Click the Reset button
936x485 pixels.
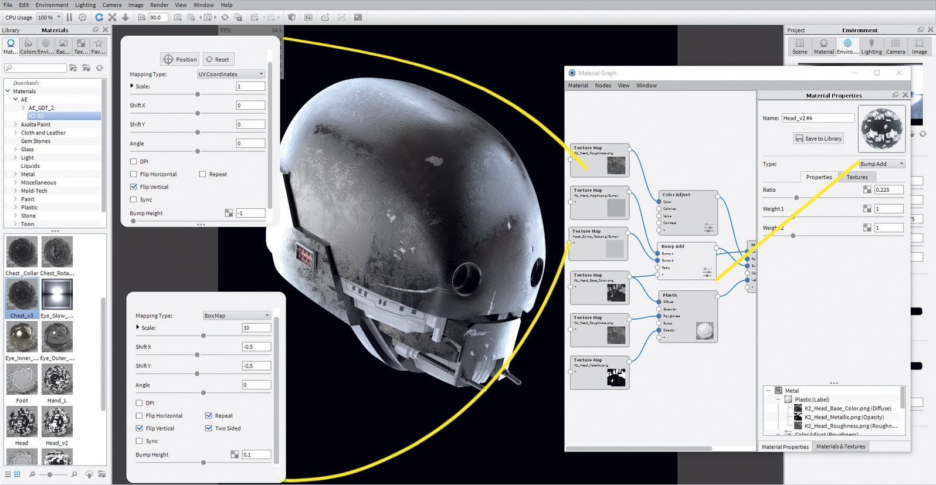coord(218,59)
